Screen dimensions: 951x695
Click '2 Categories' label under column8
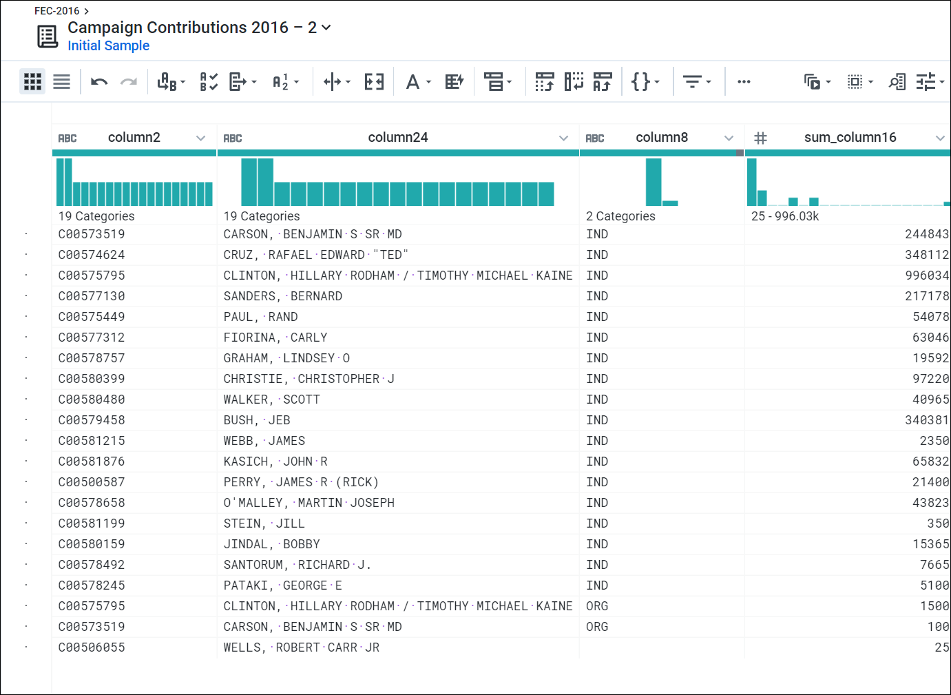pos(620,216)
